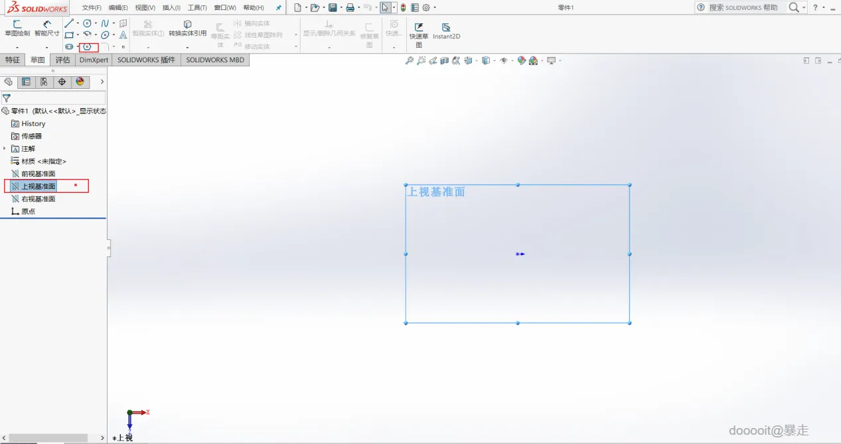Image resolution: width=841 pixels, height=444 pixels.
Task: Open the DisplayManager color-ball tab
Action: click(x=80, y=82)
